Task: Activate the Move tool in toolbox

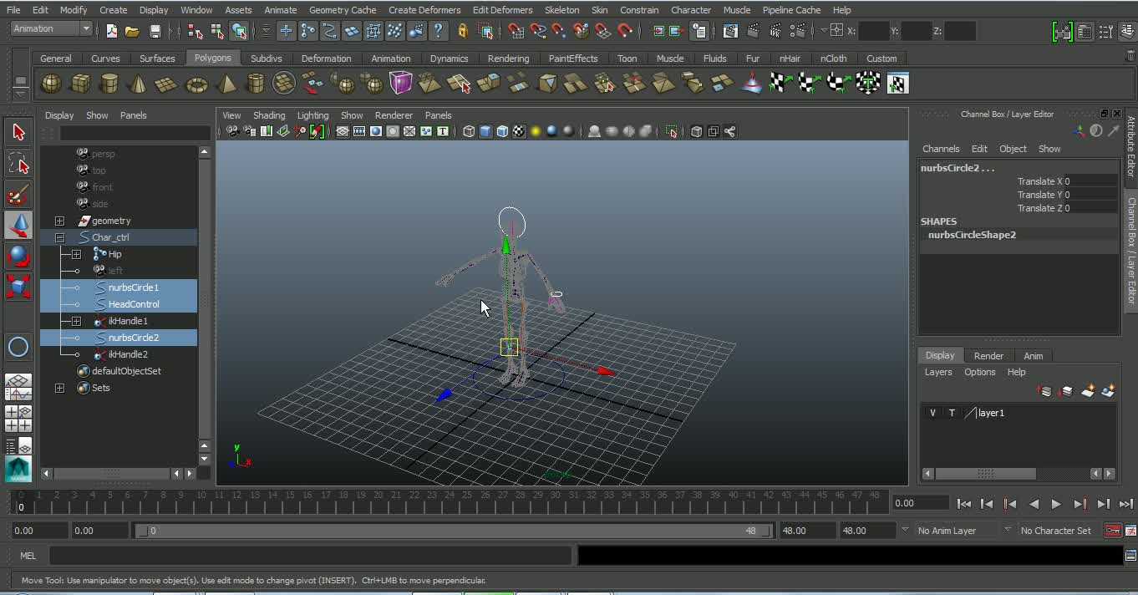Action: click(x=18, y=225)
